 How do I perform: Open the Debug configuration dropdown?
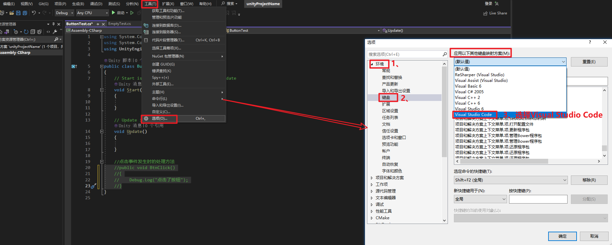coord(65,13)
